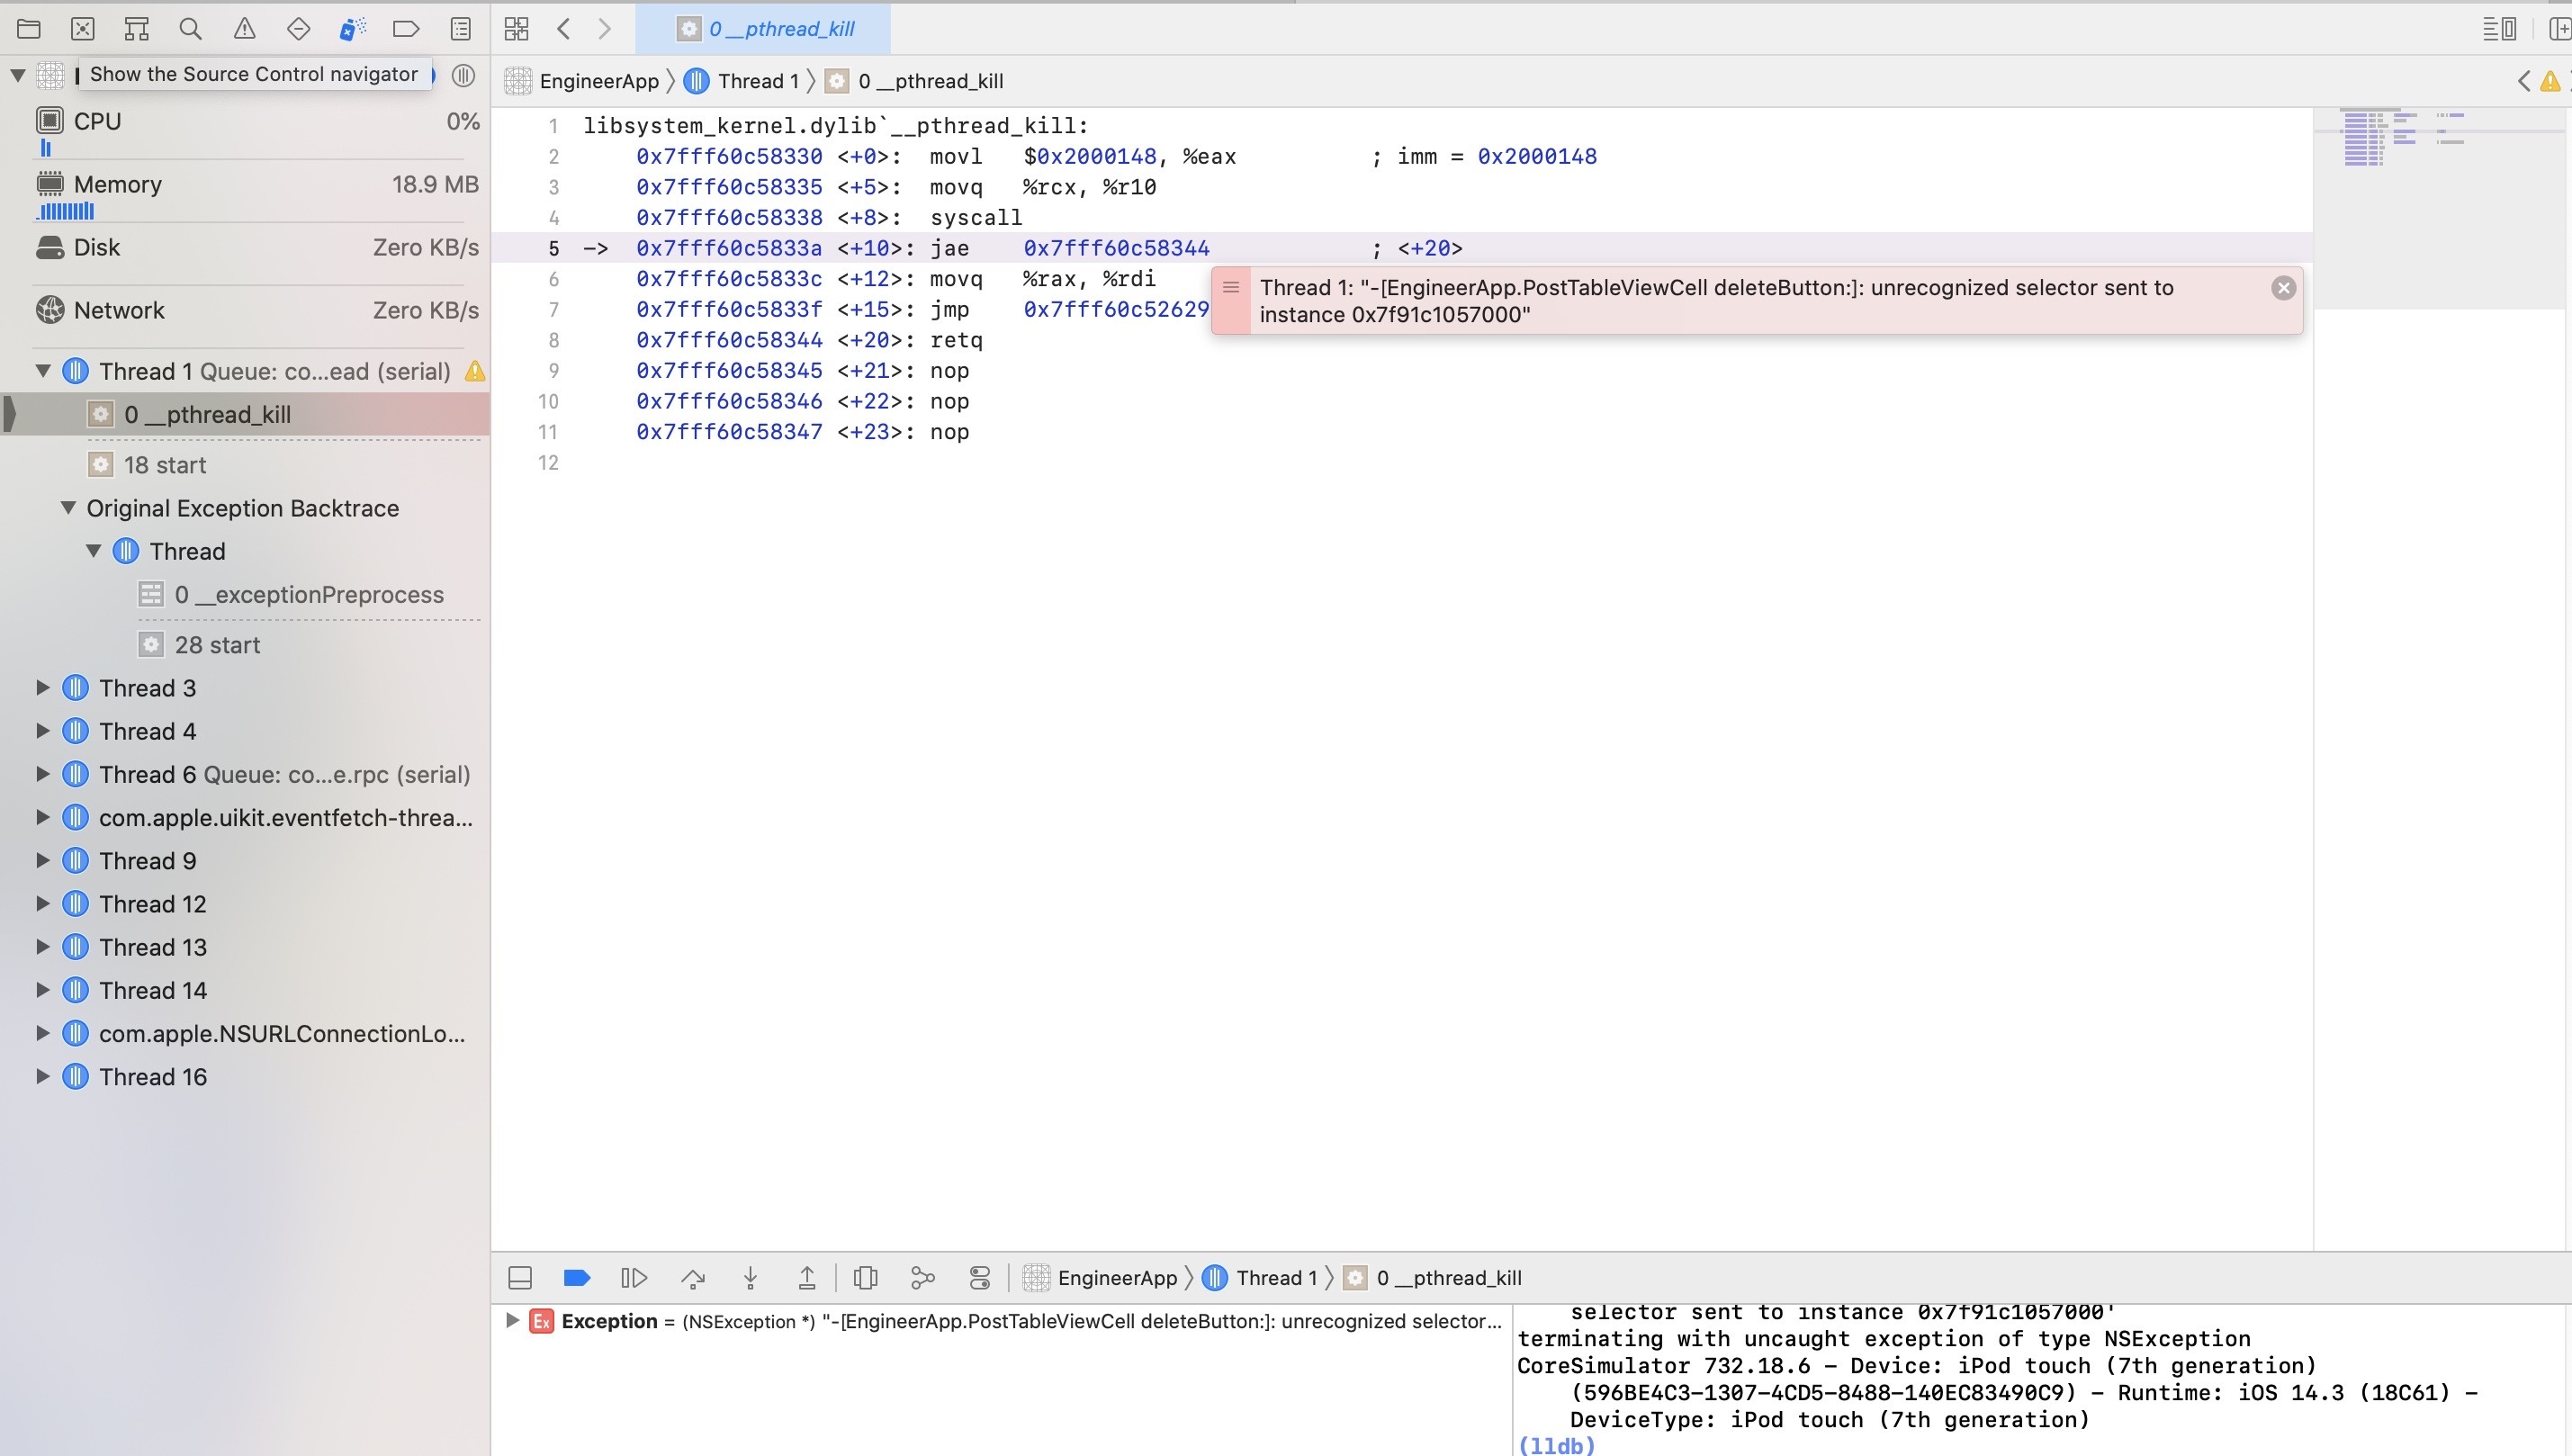
Task: Collapse the EngineerApp process disclosure triangle
Action: [x=17, y=75]
